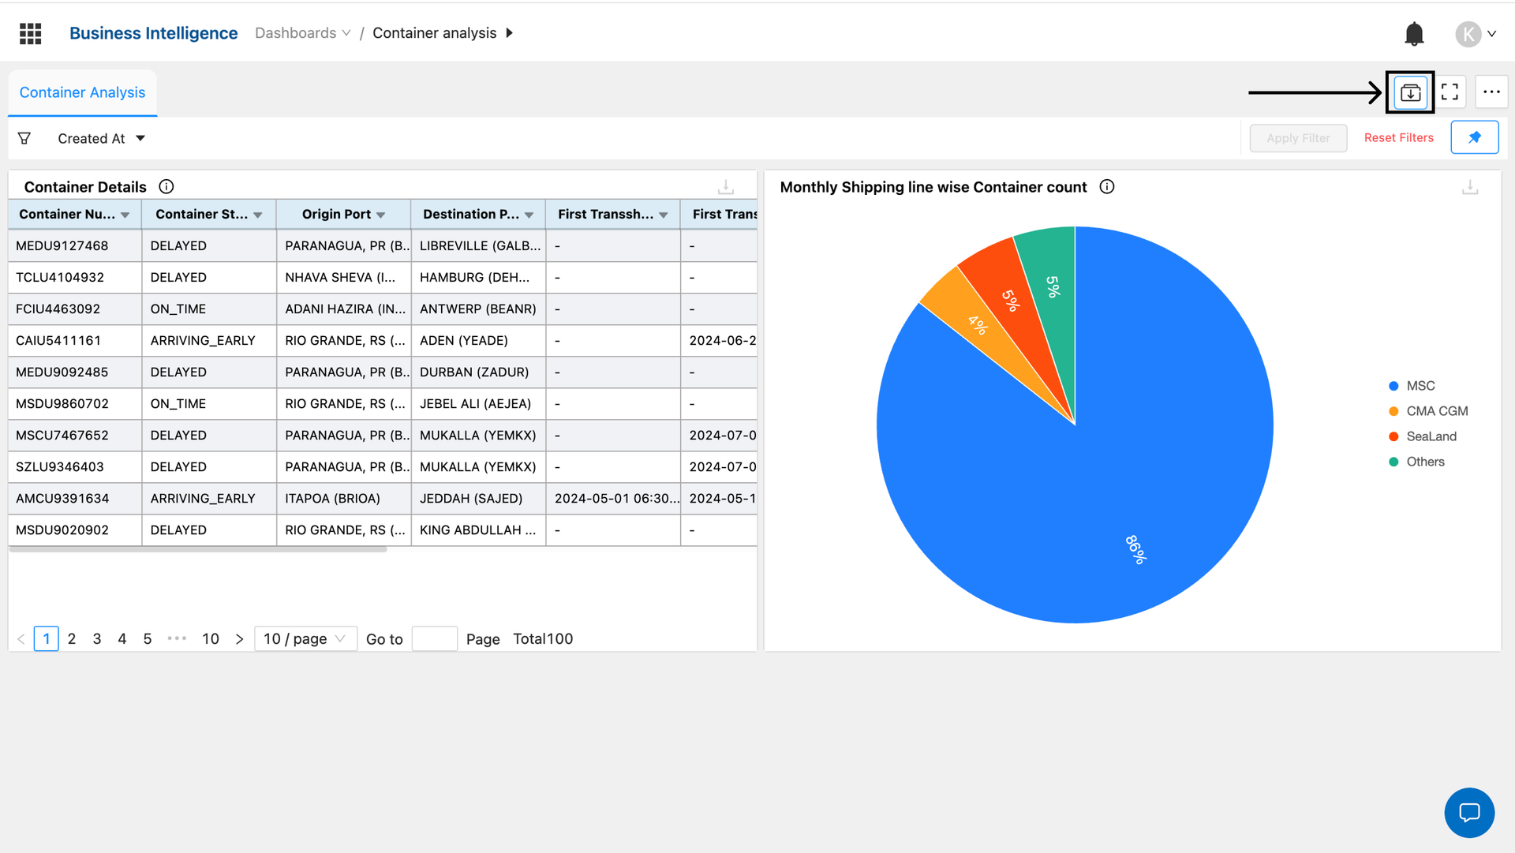Screen dimensions: 1515x853
Task: Toggle the MSC legend entry
Action: 1420,386
